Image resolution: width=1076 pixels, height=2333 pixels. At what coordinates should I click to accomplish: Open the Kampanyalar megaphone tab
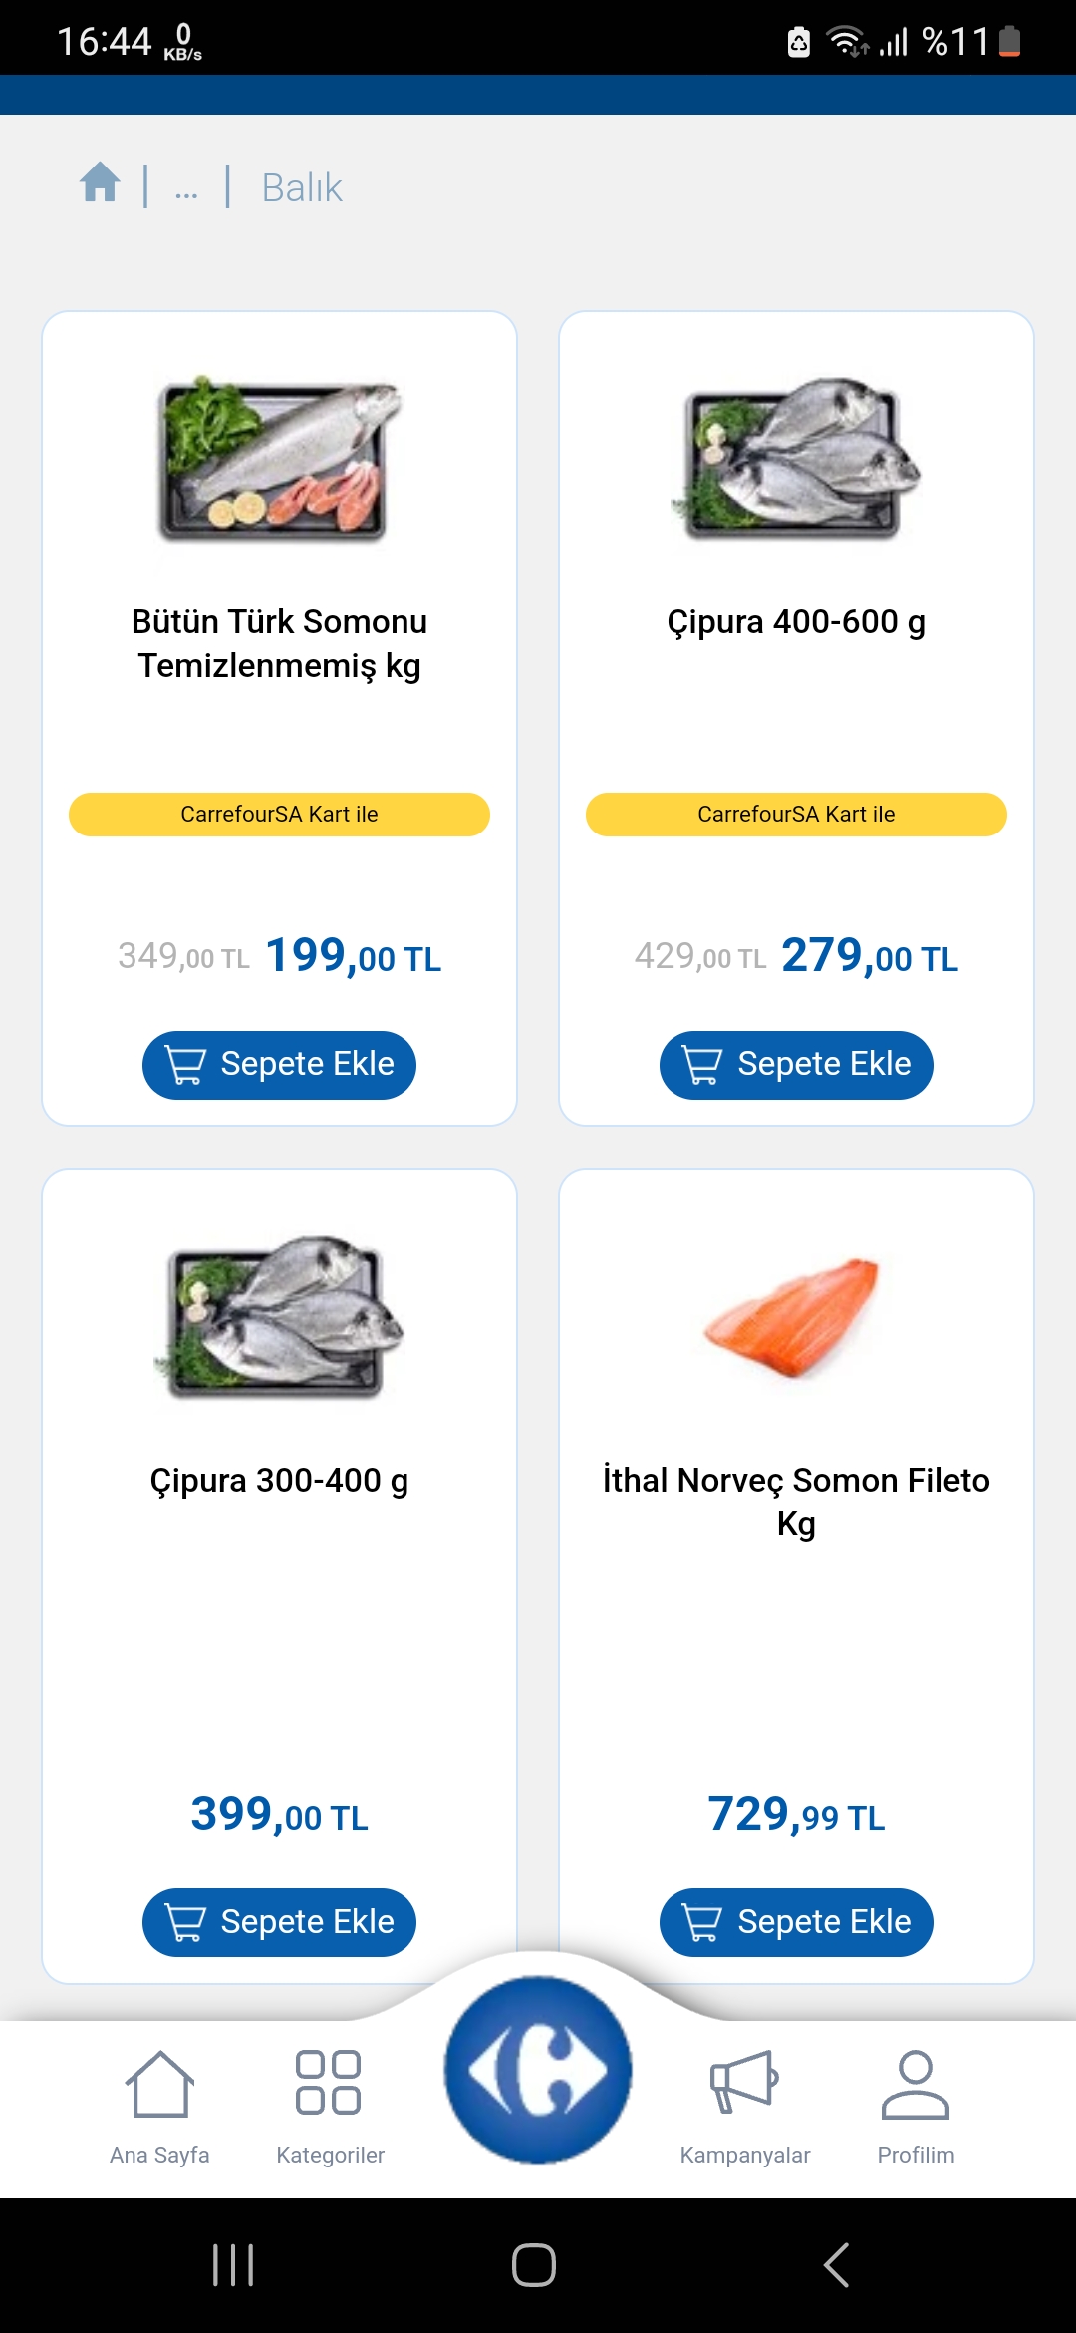pyautogui.click(x=744, y=2106)
